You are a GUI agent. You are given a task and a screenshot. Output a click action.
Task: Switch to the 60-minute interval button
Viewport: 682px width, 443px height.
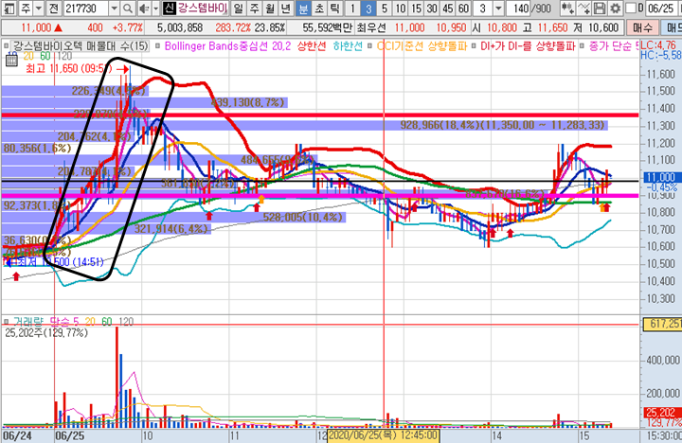coord(463,9)
